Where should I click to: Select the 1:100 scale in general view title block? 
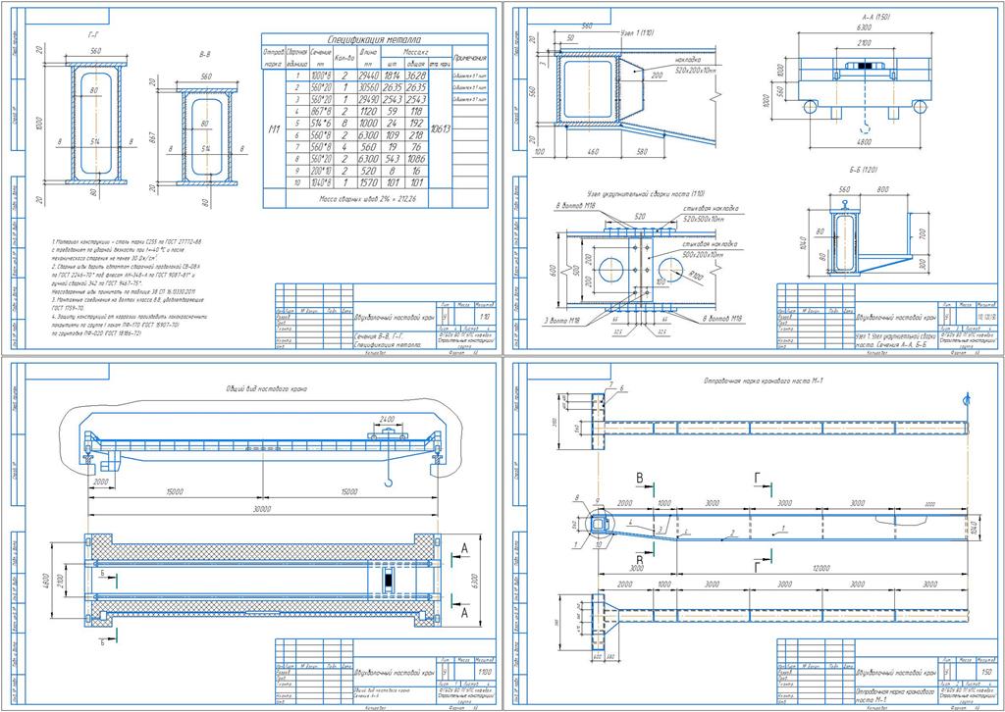485,673
